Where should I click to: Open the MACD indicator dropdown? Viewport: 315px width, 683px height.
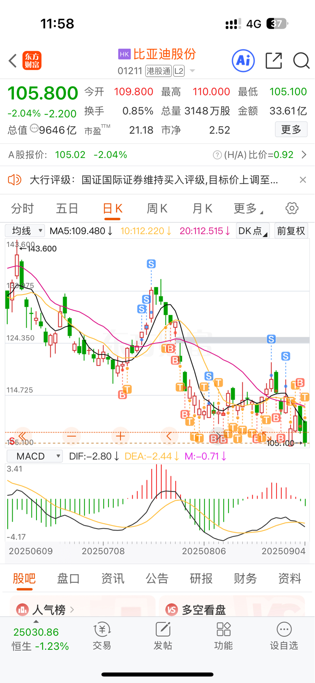pos(34,456)
